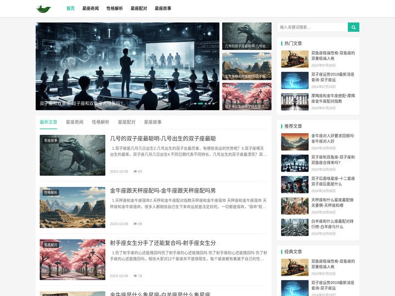The image size is (395, 296).
Task: Click city highway thumbnail in 推荐文章
Action: click(x=295, y=227)
